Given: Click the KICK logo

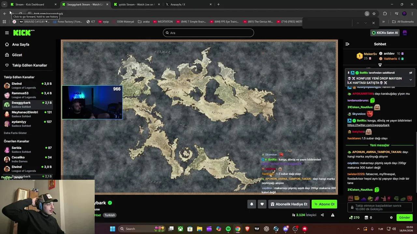Looking at the screenshot, I should [23, 32].
